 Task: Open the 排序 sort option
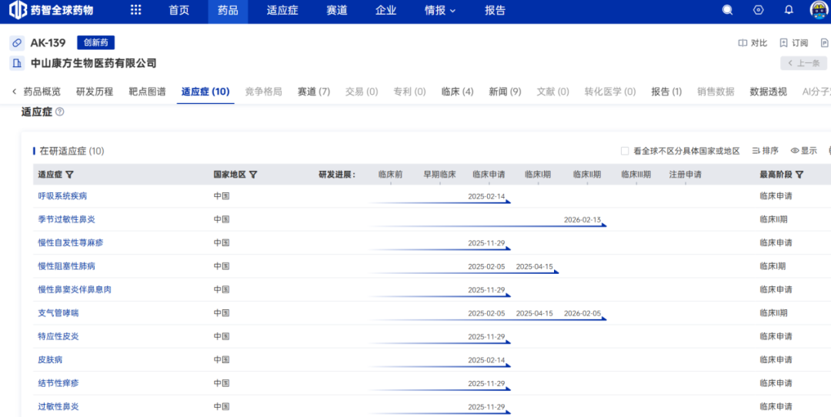[x=766, y=151]
